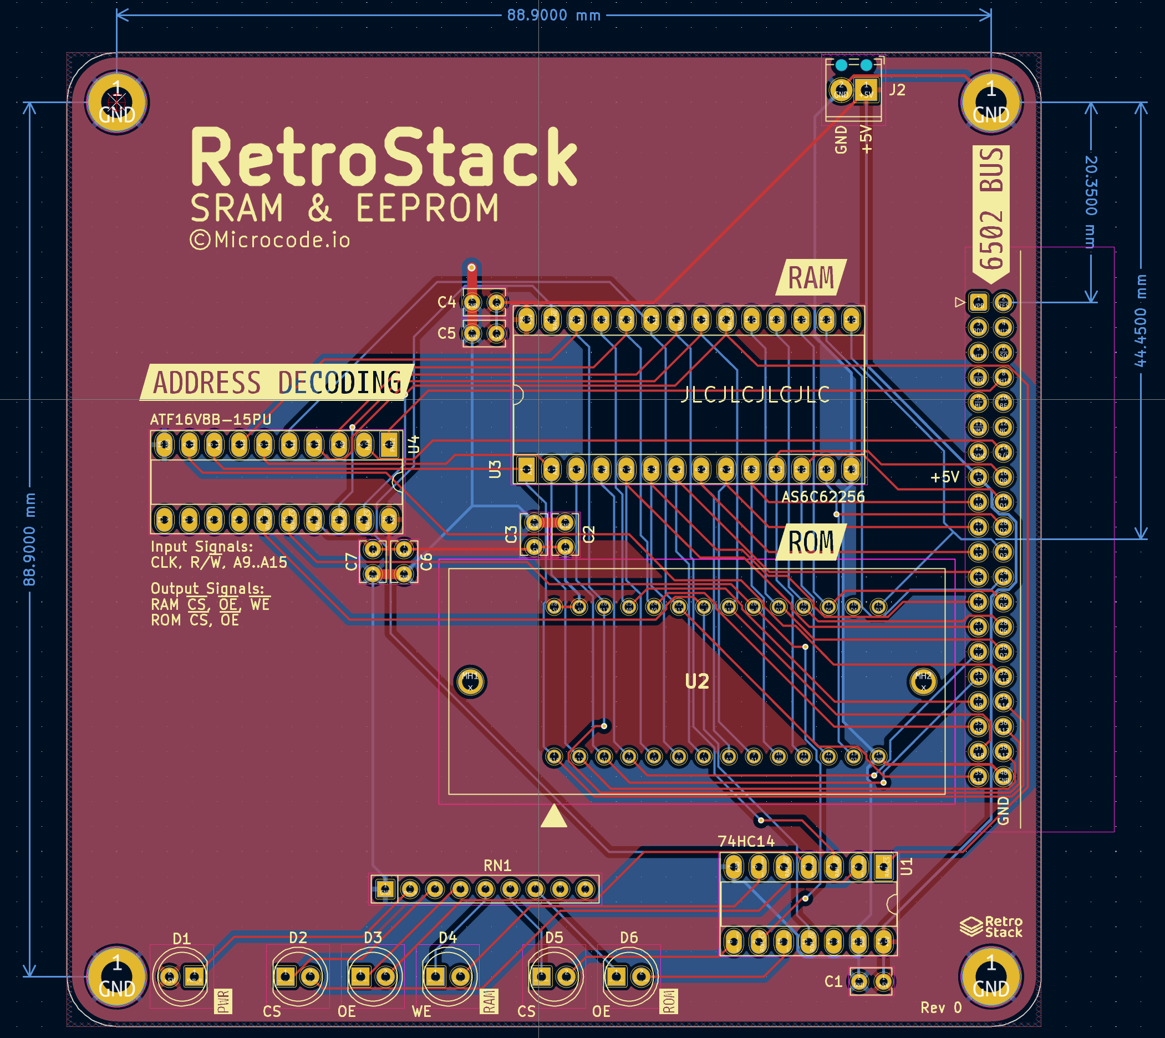1165x1038 pixels.
Task: Click the SRAM & EEPROM subtitle text
Action: 344,208
